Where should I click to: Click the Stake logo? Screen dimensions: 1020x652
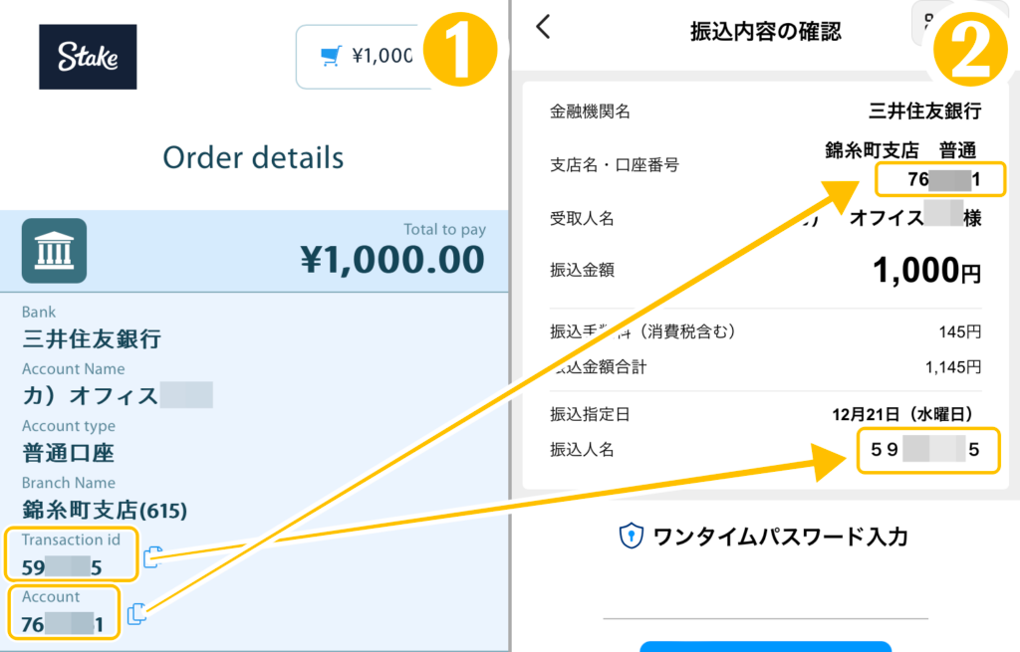point(88,57)
